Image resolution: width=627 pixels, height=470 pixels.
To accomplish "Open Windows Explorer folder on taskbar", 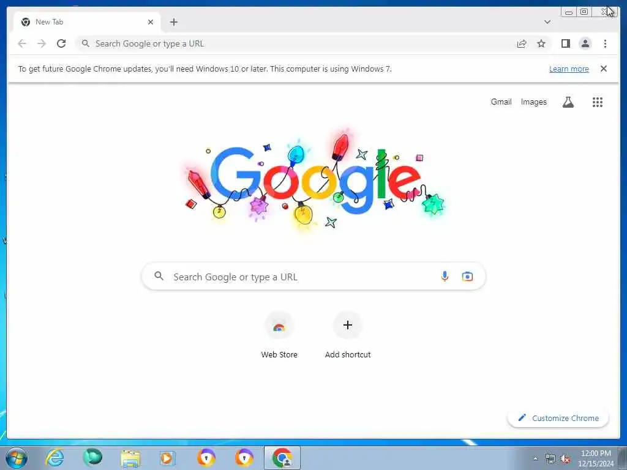I will click(130, 458).
